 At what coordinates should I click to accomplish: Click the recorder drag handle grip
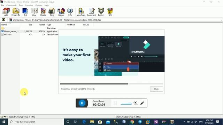pyautogui.click(x=115, y=103)
